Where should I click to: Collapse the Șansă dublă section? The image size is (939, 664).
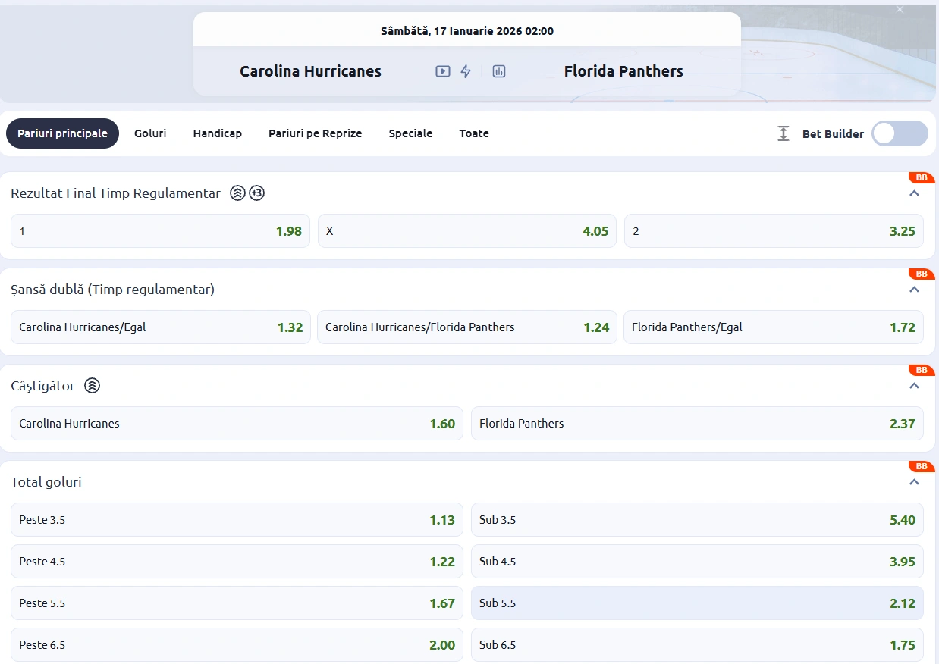914,290
